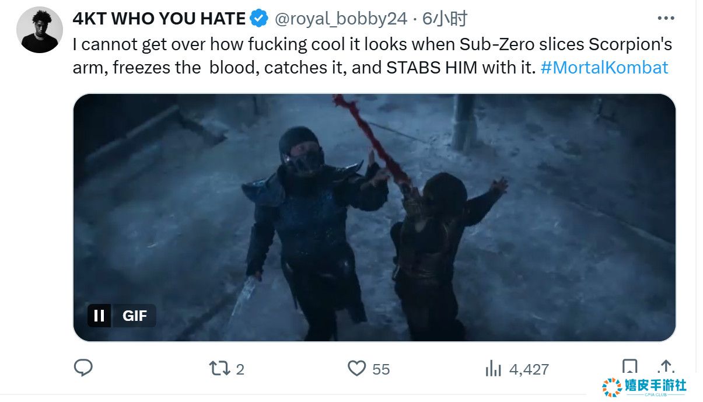
Task: Open the author's profile picture
Action: tap(40, 30)
